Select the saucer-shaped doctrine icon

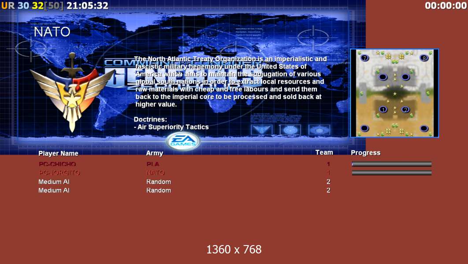tap(319, 130)
